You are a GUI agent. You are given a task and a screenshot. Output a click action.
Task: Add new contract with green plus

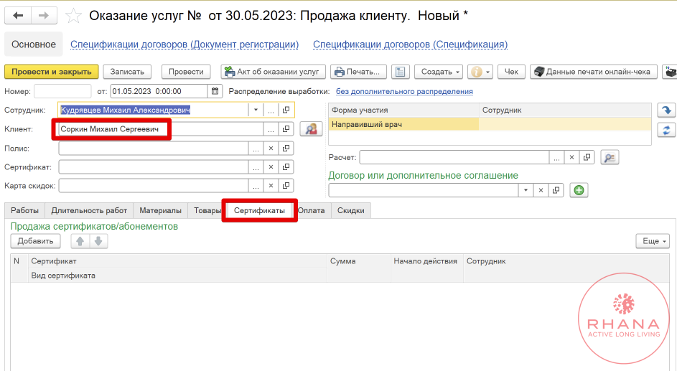[579, 190]
